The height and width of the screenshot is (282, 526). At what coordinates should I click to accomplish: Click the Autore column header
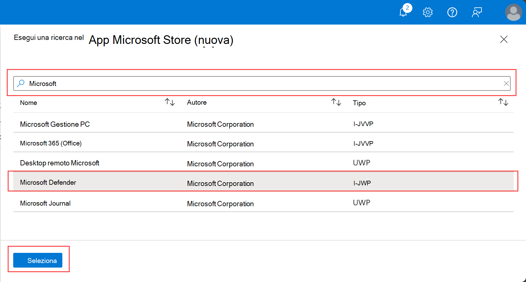coord(197,102)
